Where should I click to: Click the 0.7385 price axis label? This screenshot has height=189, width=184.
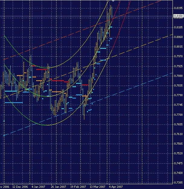[x=178, y=183]
